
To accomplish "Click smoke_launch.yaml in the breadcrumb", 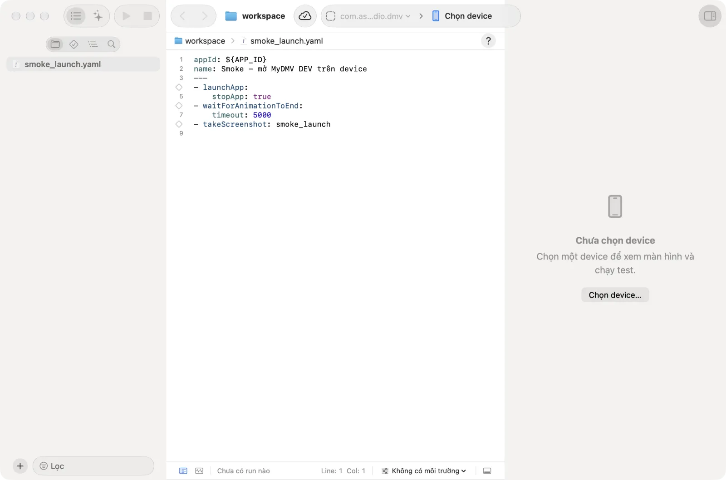I will pos(281,41).
